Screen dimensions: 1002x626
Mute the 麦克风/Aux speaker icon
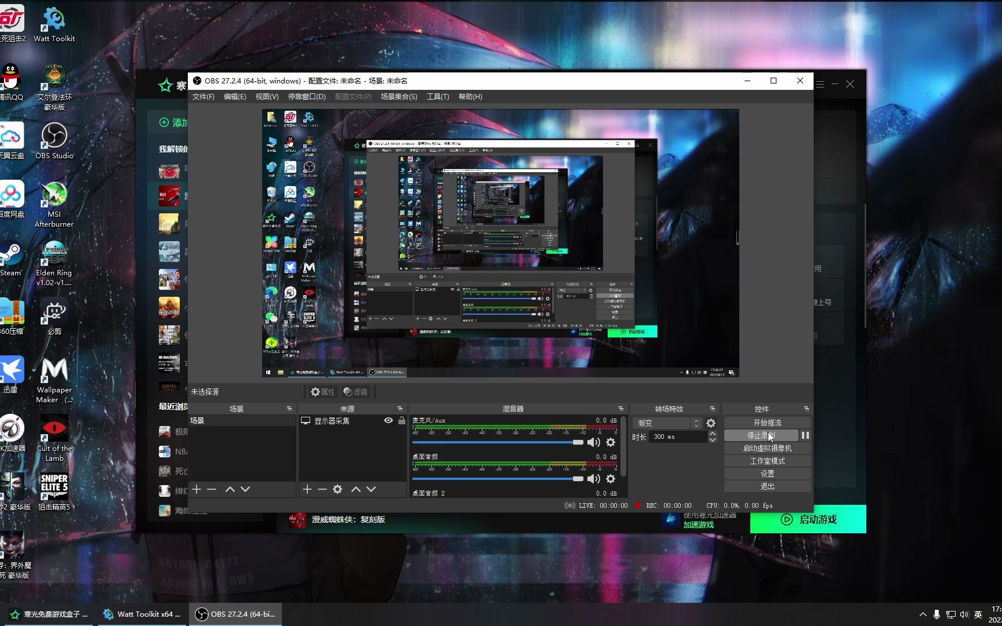(593, 442)
